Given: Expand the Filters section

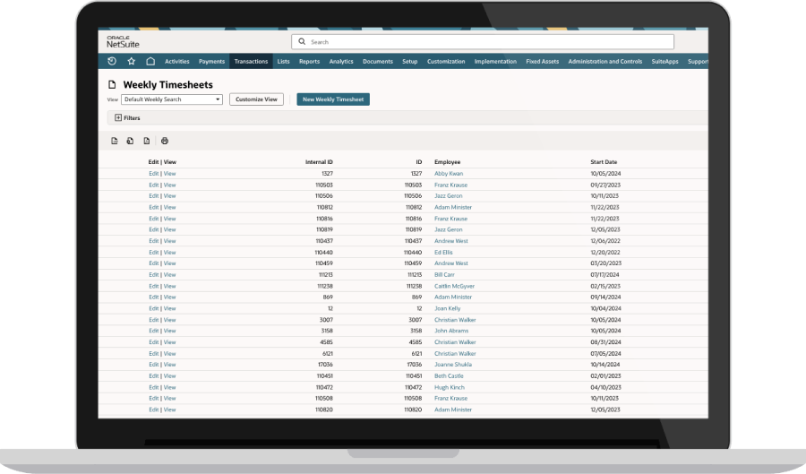Looking at the screenshot, I should coord(118,117).
